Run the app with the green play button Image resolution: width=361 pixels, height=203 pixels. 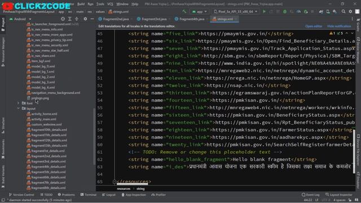(x=264, y=11)
